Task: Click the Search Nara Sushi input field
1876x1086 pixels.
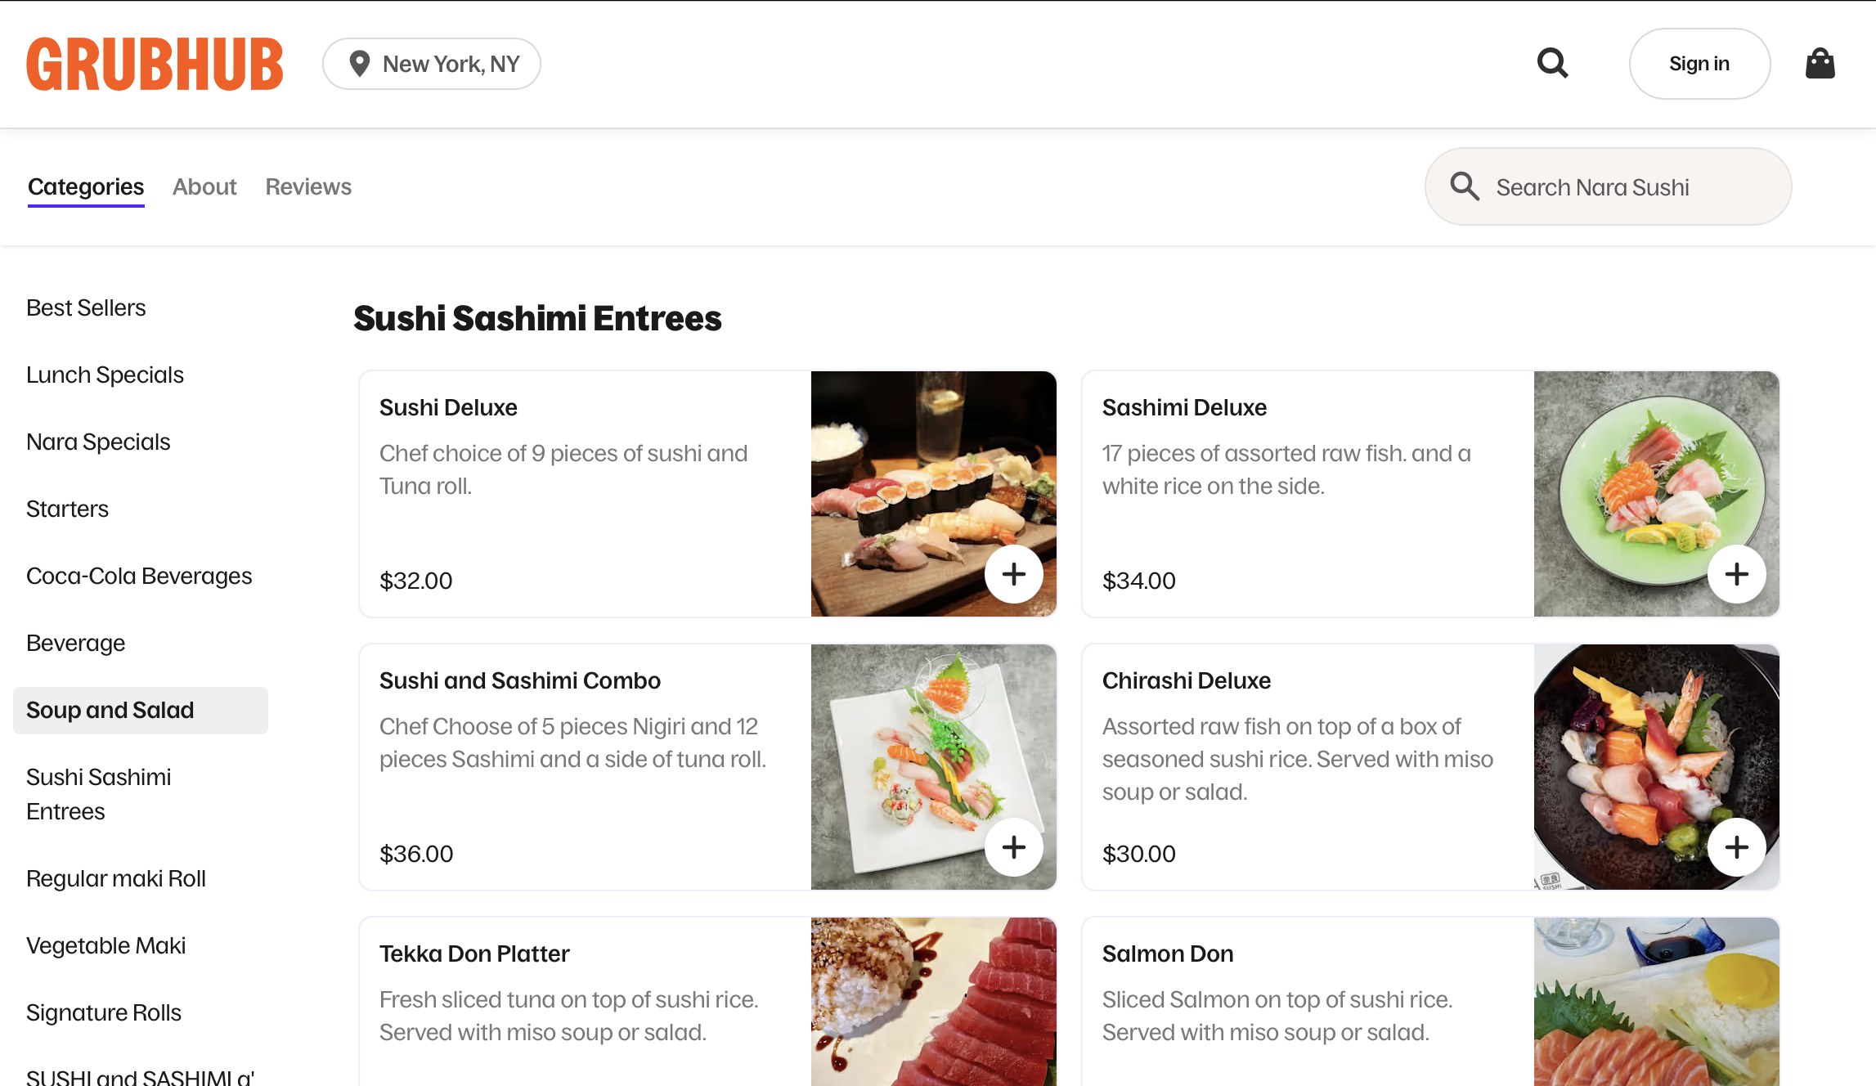Action: pyautogui.click(x=1603, y=186)
